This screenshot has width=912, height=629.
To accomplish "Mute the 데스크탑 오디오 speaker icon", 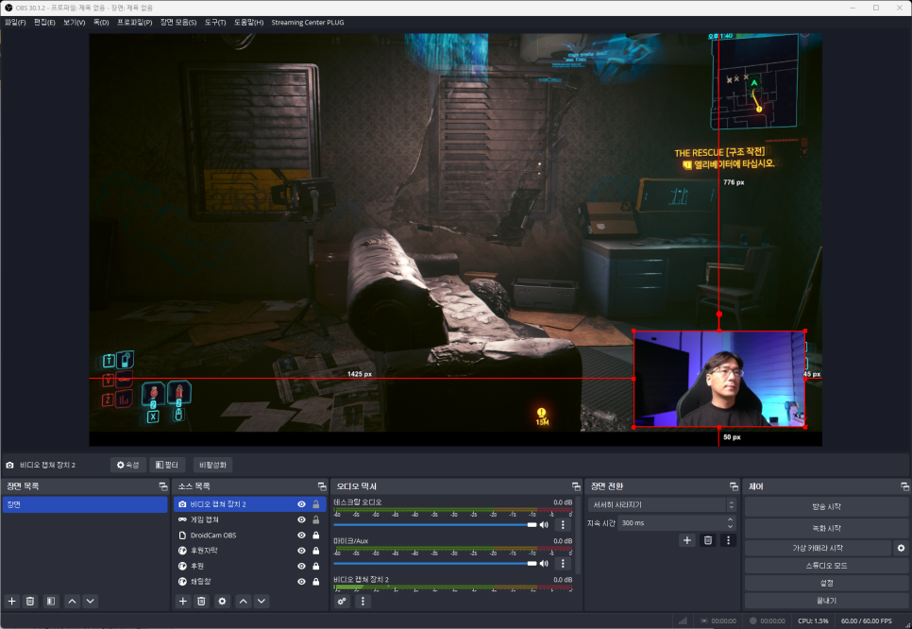I will (x=544, y=524).
